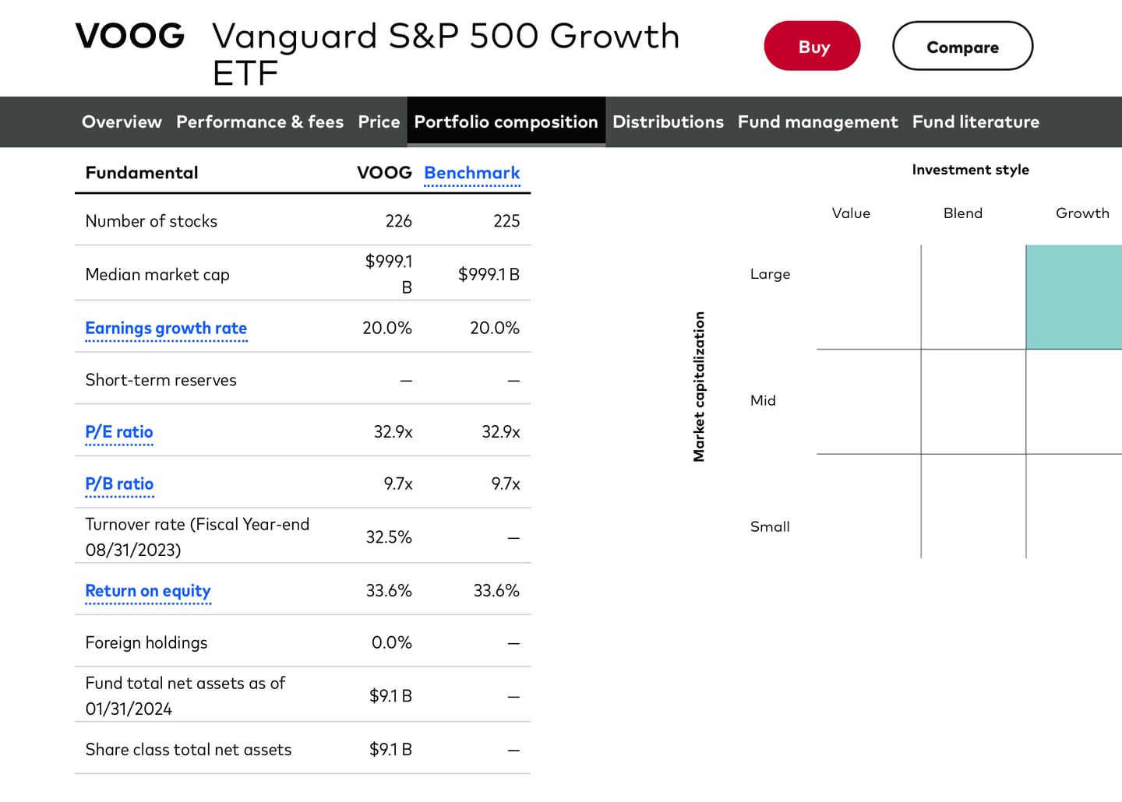This screenshot has width=1122, height=802.
Task: Click the Buy button
Action: point(812,46)
